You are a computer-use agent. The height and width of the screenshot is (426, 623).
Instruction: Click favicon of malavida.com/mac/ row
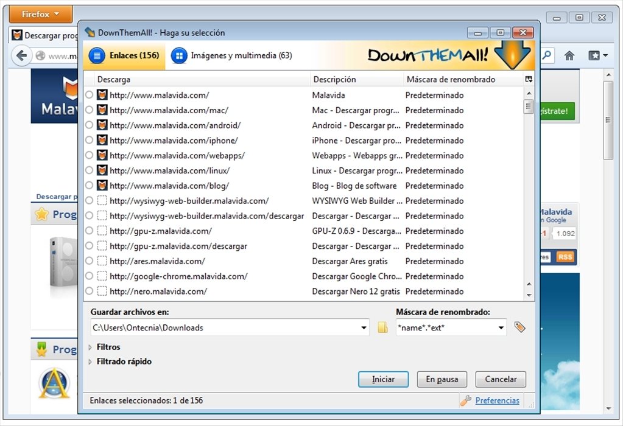pos(102,110)
